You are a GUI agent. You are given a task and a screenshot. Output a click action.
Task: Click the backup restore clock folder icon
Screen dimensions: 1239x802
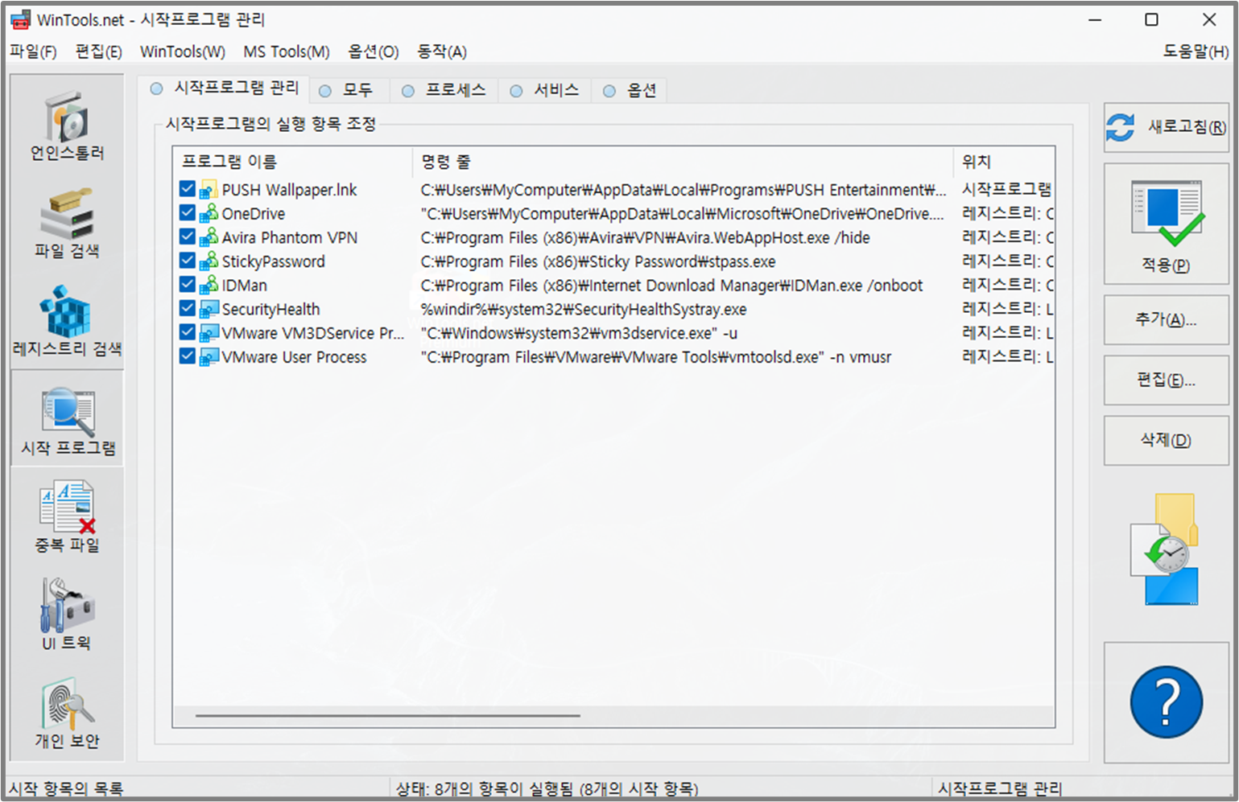pyautogui.click(x=1166, y=549)
